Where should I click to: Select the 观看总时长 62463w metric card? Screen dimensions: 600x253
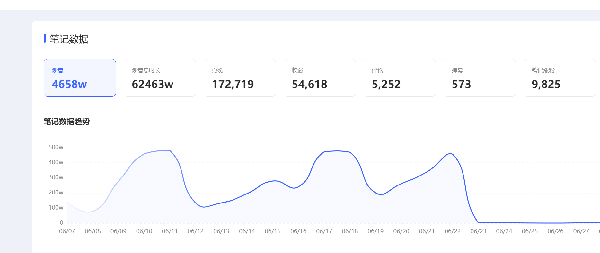point(160,78)
